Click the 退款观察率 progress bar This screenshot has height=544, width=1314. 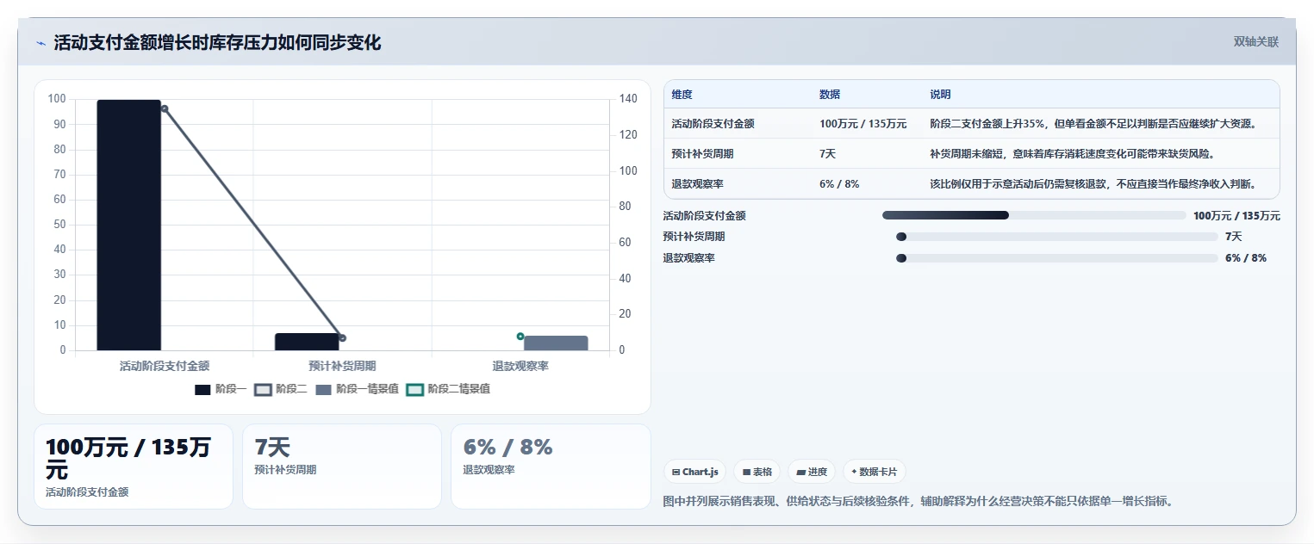click(x=1057, y=258)
